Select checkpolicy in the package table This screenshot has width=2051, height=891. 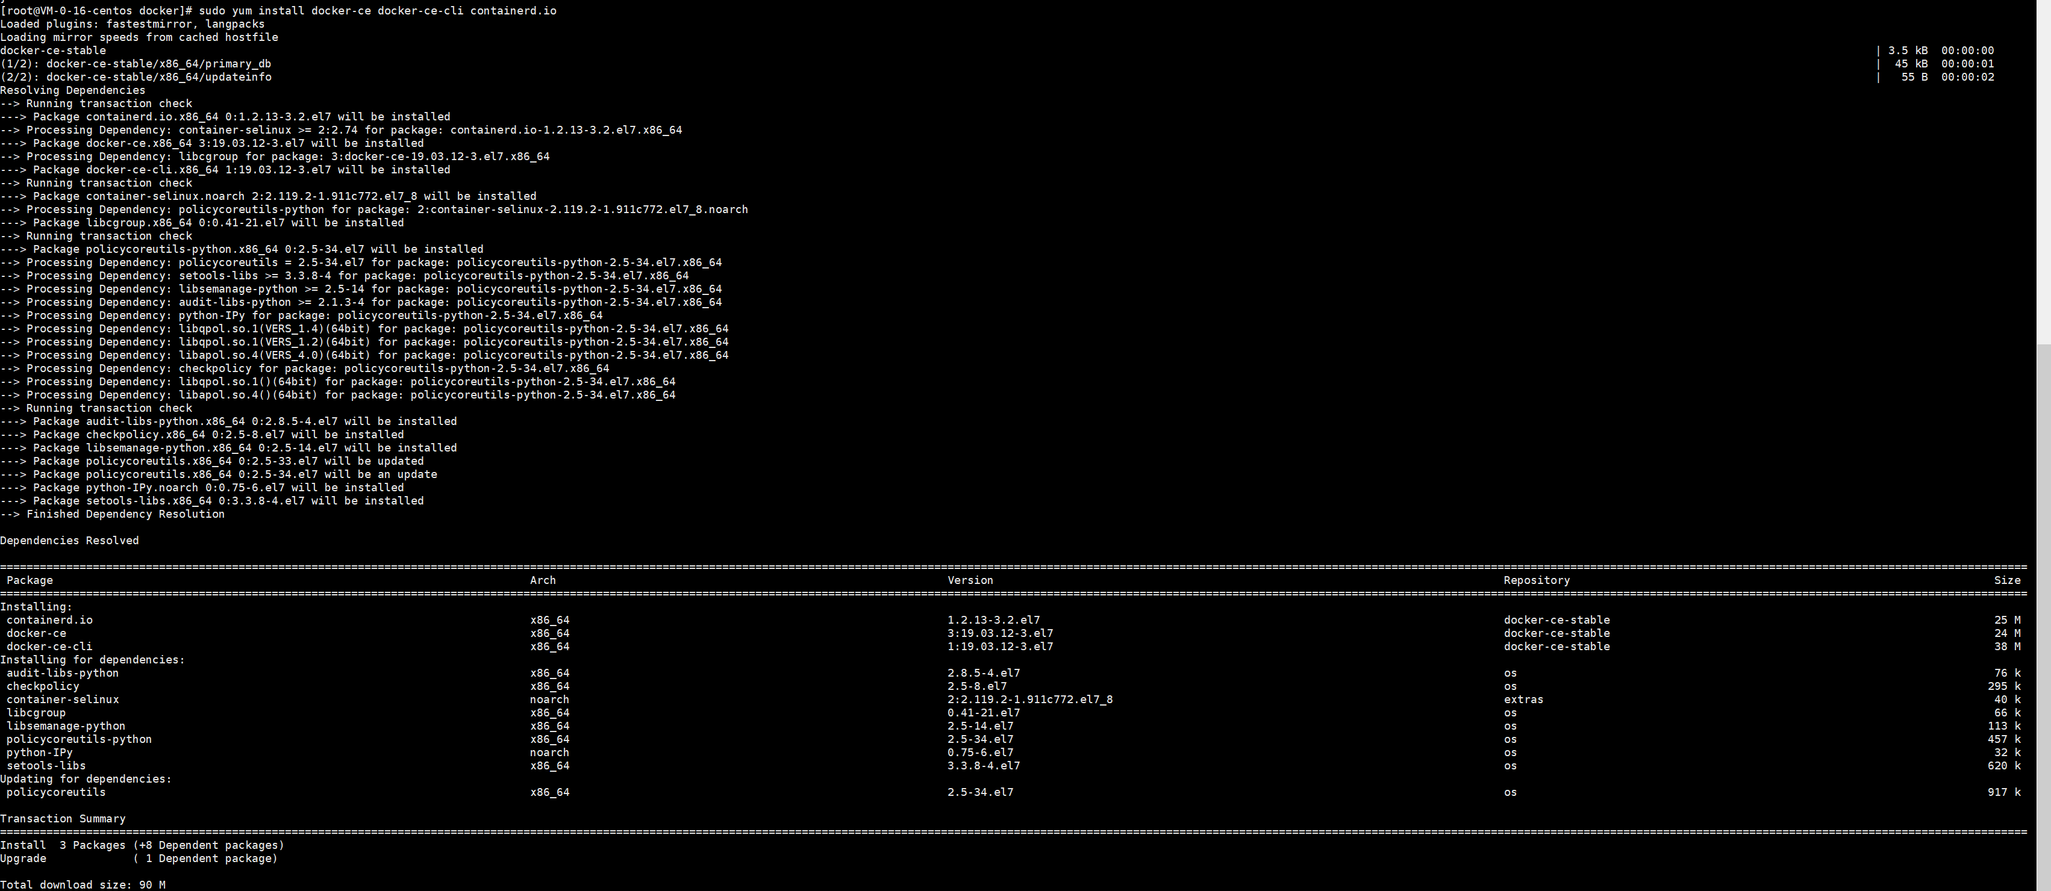[x=43, y=686]
